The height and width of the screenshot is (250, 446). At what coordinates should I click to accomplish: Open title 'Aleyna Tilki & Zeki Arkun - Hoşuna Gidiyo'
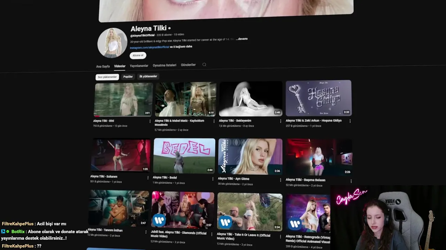pos(314,121)
